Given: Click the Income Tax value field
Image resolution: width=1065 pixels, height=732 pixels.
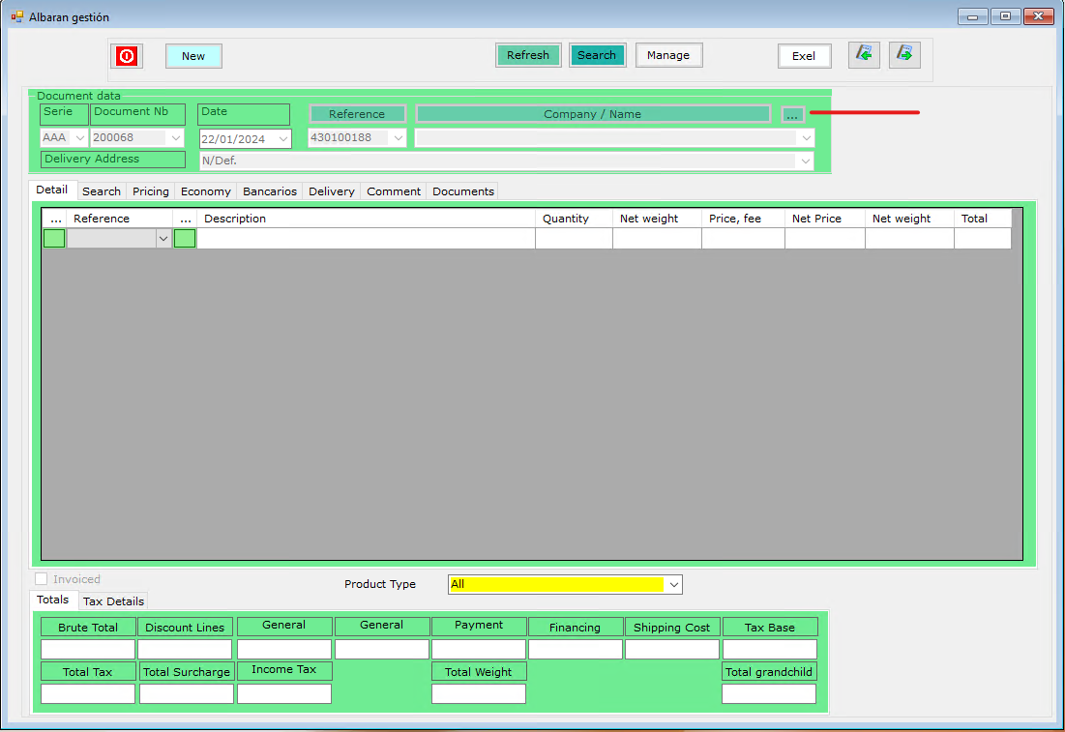Looking at the screenshot, I should click(x=284, y=693).
